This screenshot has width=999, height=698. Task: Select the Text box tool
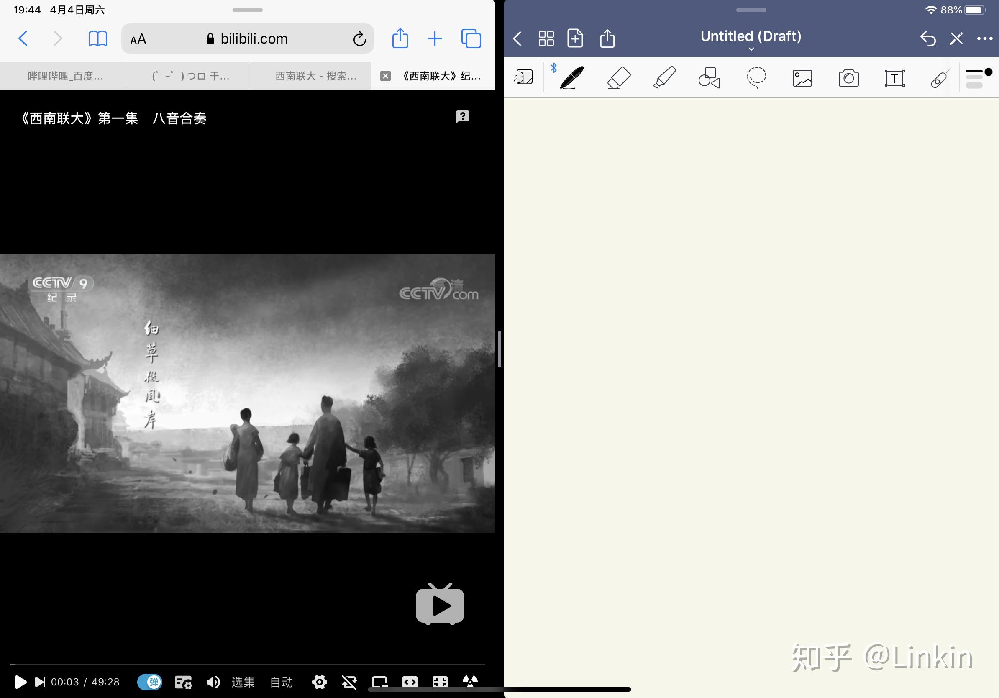tap(894, 78)
